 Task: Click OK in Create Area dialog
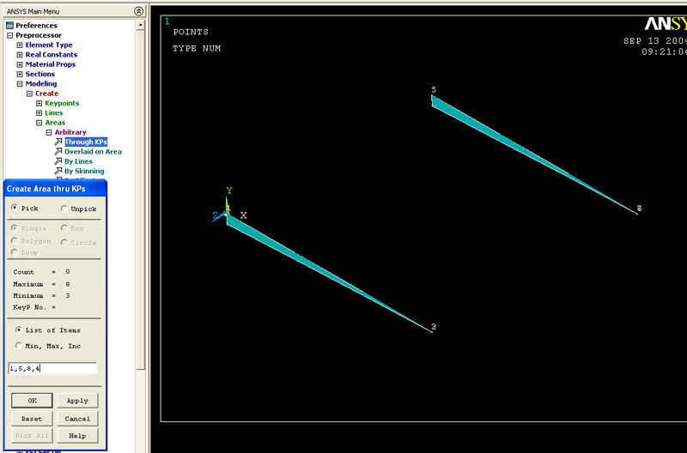point(32,401)
